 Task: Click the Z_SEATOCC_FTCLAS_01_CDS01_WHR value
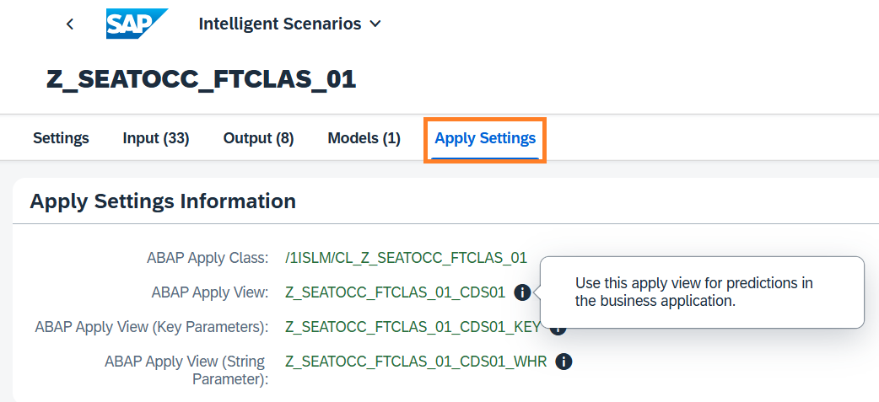tap(416, 362)
